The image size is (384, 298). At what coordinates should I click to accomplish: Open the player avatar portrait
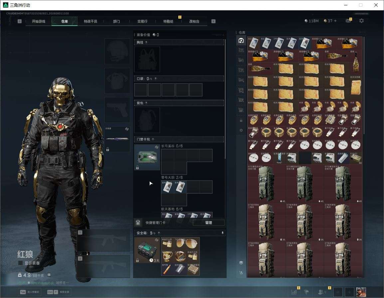click(x=361, y=292)
